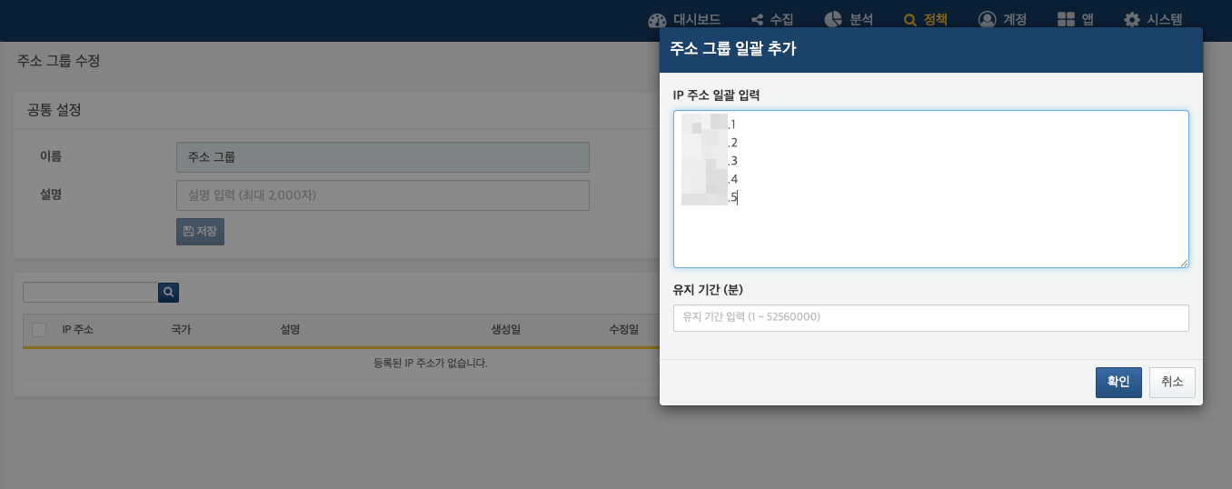Toggle the select-all checkbox in table header
This screenshot has width=1232, height=489.
[39, 330]
